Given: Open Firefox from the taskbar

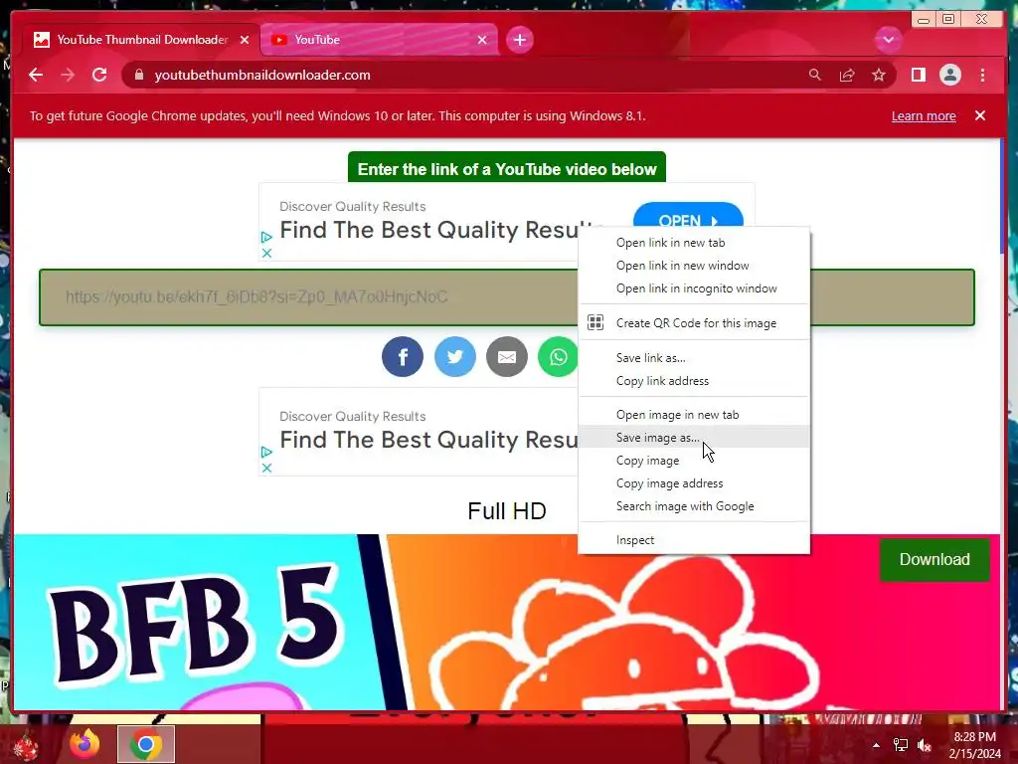Looking at the screenshot, I should click(85, 744).
